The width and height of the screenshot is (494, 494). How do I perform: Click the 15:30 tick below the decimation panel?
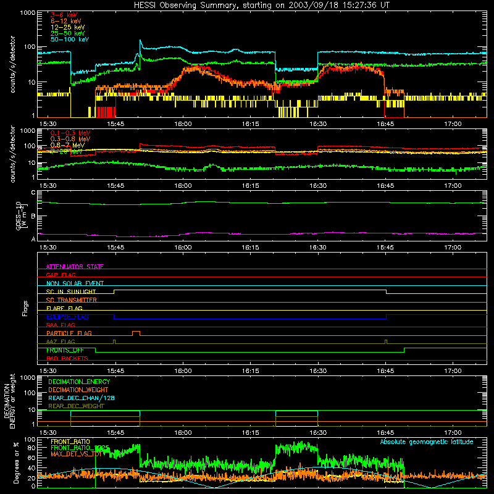[48, 433]
